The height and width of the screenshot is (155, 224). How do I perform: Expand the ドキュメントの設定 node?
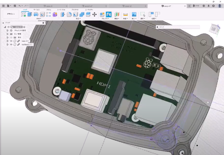(x=7, y=30)
